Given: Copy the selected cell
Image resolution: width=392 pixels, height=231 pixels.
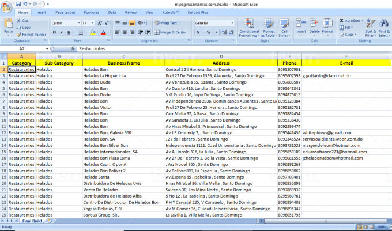Looking at the screenshot, I should tap(24, 28).
